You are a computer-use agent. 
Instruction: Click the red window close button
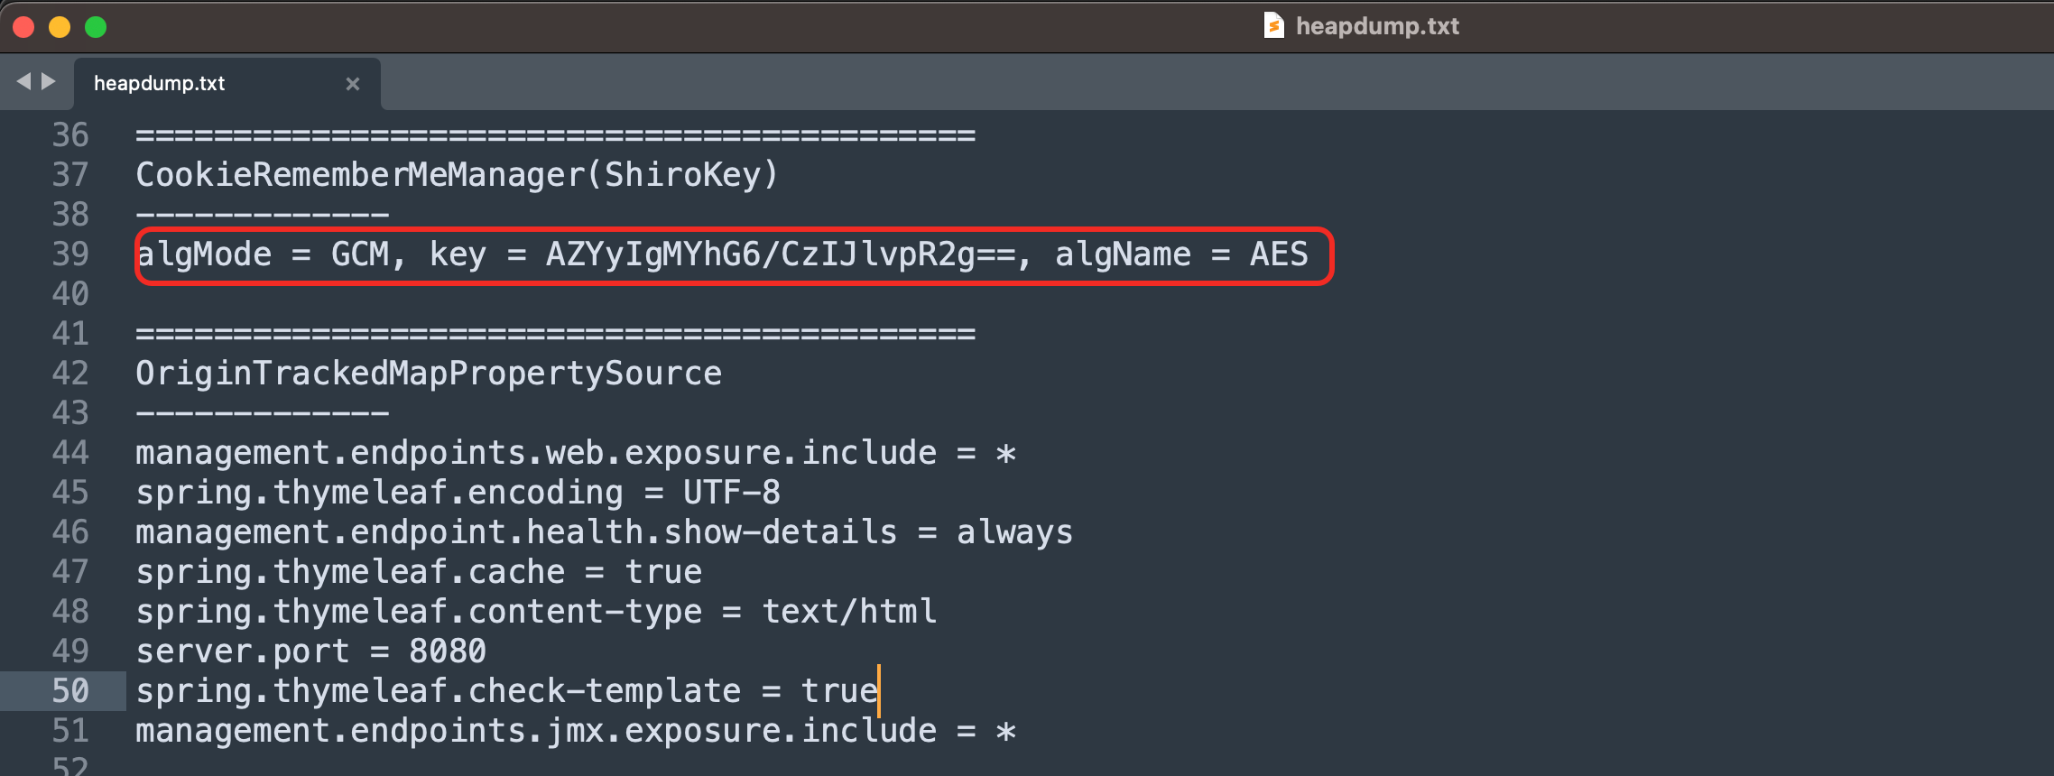(24, 27)
